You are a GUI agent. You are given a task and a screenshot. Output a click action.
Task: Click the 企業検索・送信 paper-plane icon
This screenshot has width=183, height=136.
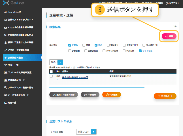5,58
